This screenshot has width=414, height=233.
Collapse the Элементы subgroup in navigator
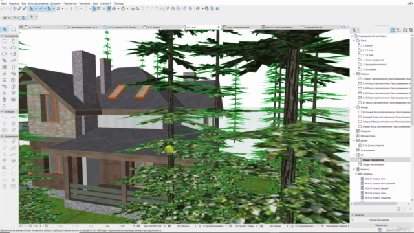(356, 174)
